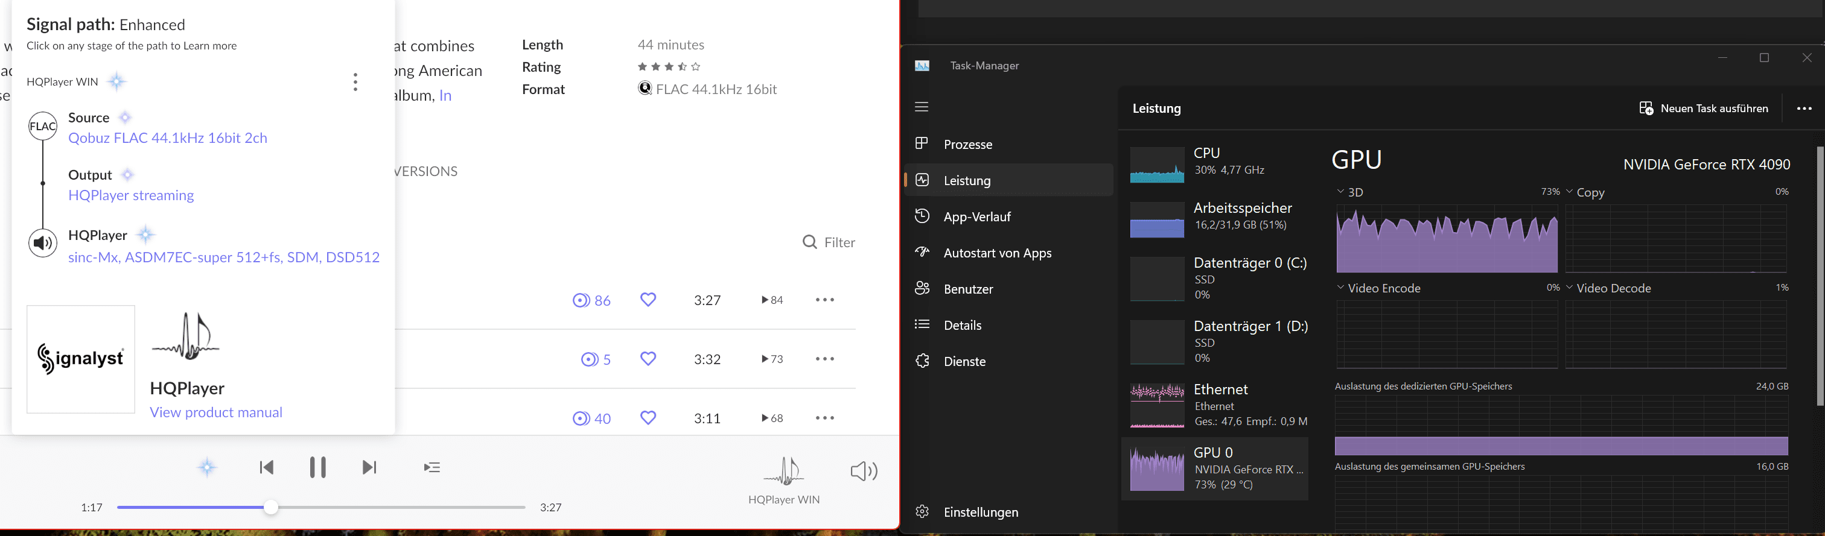Open more options for the 3:11 track
The width and height of the screenshot is (1825, 536).
(x=824, y=418)
